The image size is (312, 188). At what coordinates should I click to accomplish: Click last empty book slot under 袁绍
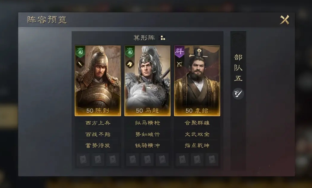(212, 159)
